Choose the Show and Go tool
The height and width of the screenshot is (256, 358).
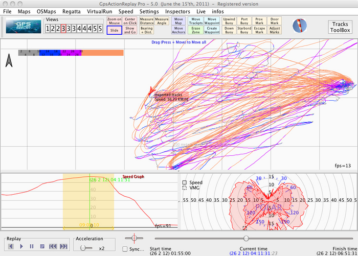point(130,30)
